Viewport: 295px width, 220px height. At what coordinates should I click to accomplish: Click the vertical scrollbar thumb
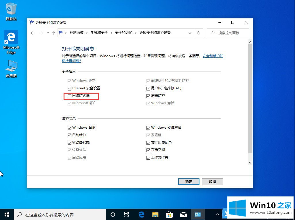coord(250,99)
